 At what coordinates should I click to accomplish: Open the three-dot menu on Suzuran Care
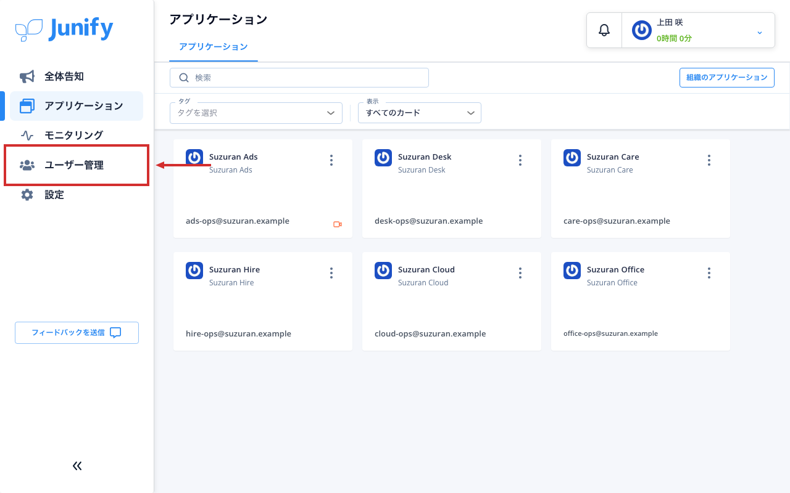tap(709, 160)
